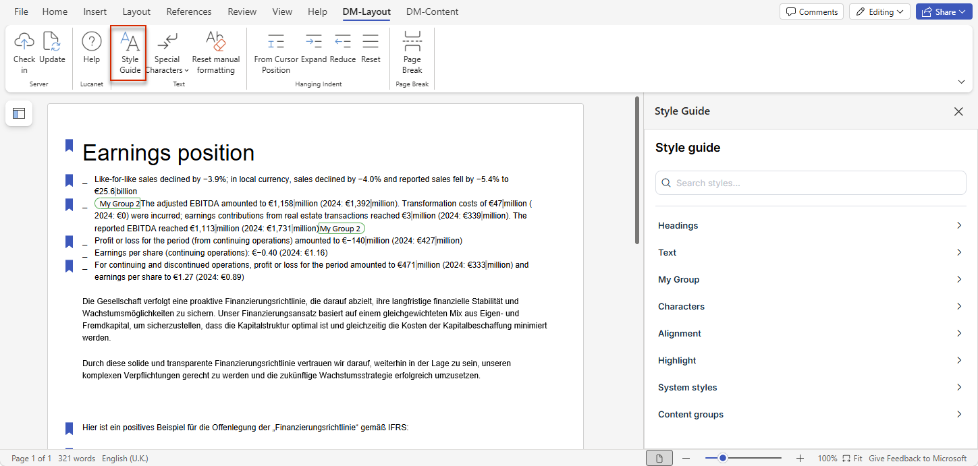Viewport: 978px width, 466px height.
Task: Expand the Text style group
Action: point(811,252)
